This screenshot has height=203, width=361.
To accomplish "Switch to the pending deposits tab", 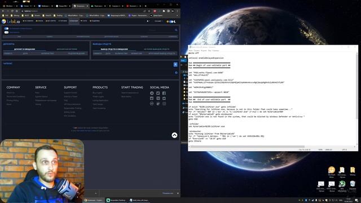I will [x=25, y=49].
